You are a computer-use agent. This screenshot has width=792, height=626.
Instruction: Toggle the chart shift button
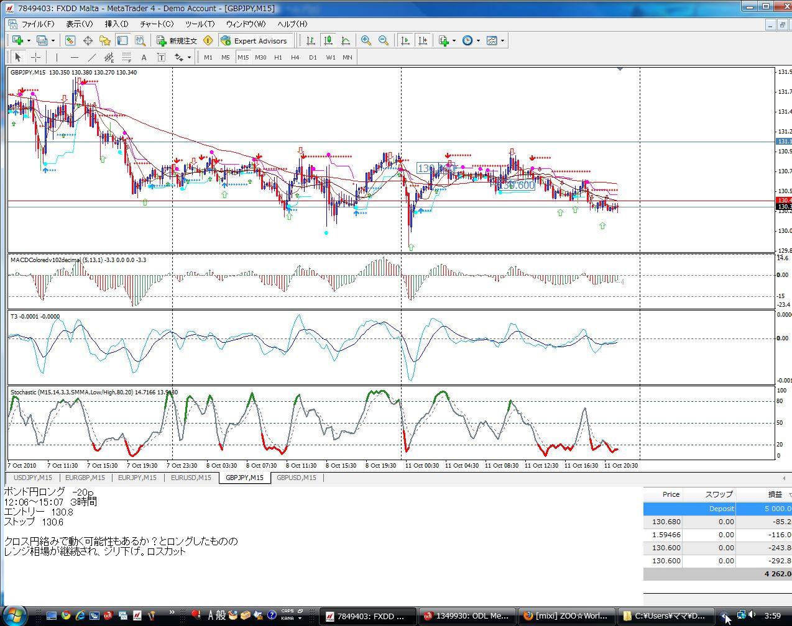pos(423,40)
